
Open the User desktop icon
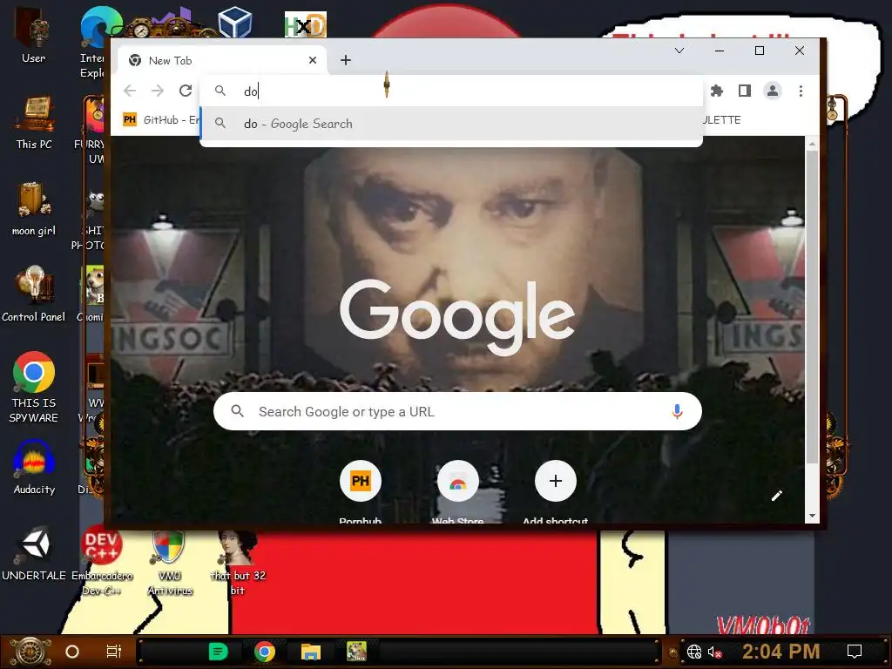pos(34,35)
